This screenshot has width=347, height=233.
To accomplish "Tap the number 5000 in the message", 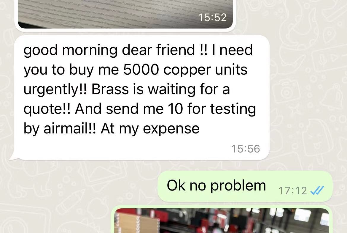I will (x=141, y=69).
